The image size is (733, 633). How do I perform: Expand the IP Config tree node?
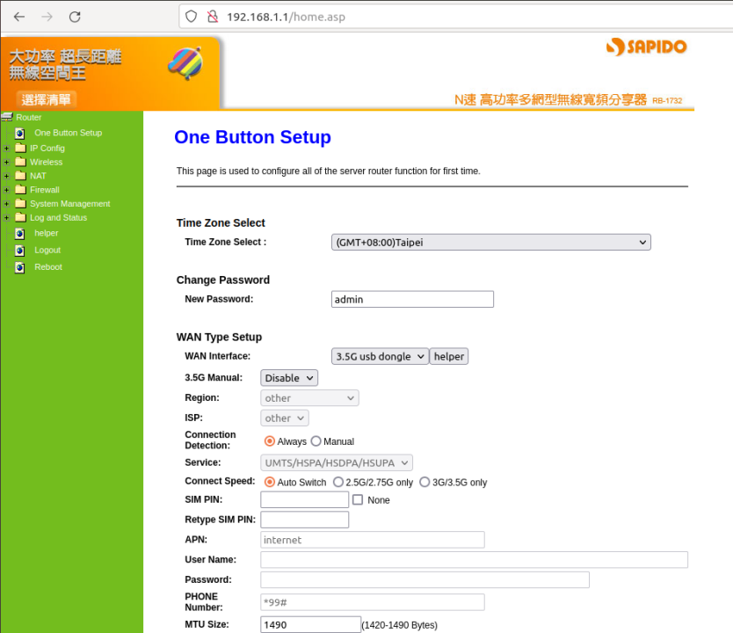pos(6,149)
